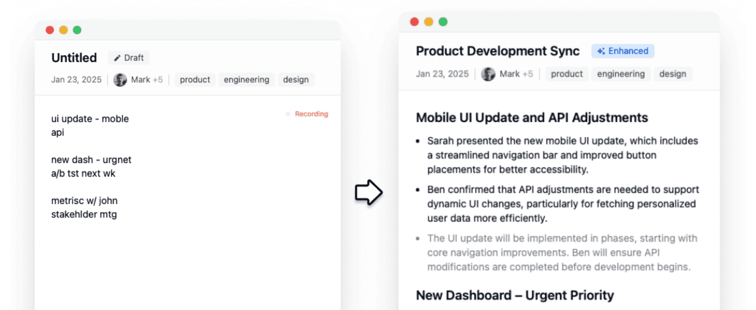Image resolution: width=756 pixels, height=310 pixels.
Task: Click the Jan 23, 2025 date in draft
Action: point(76,80)
